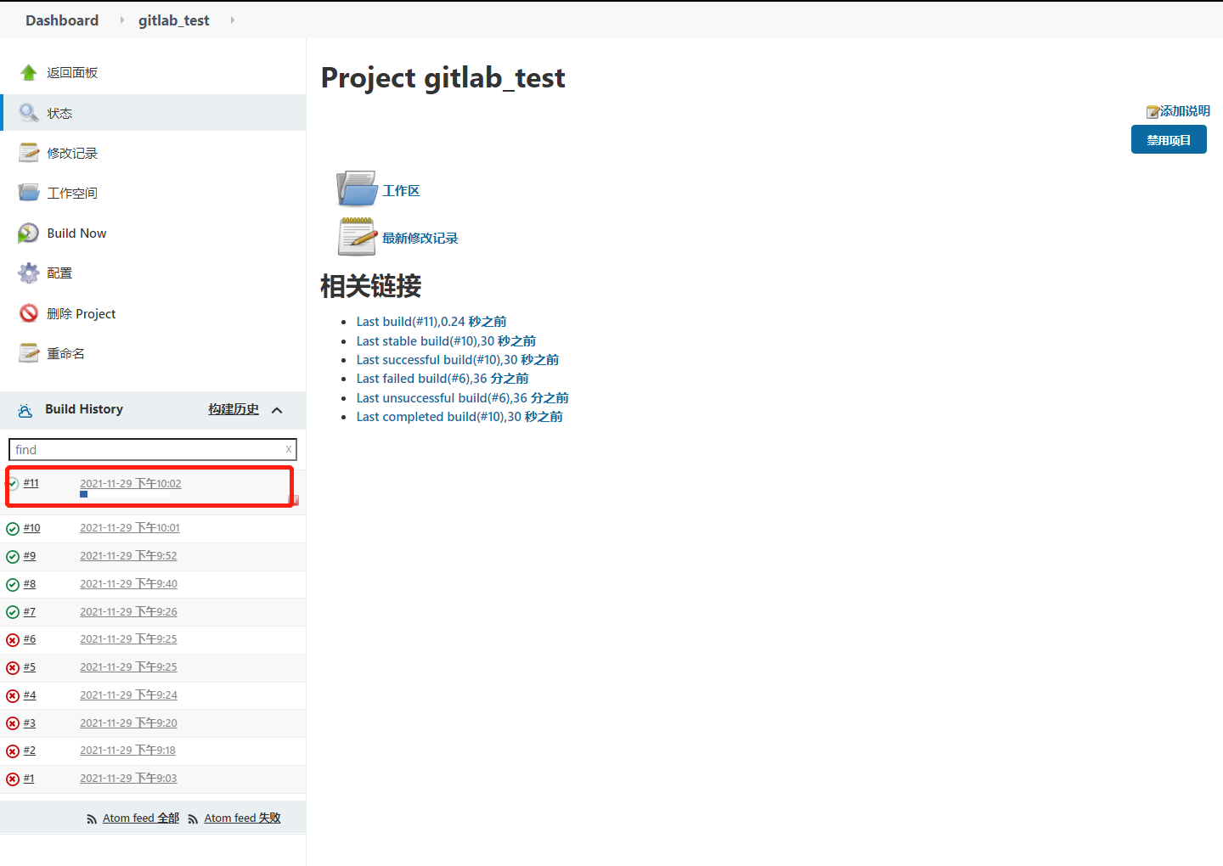Open the Atom feed 失败 link
Viewport: 1223px width, 866px height.
[242, 818]
